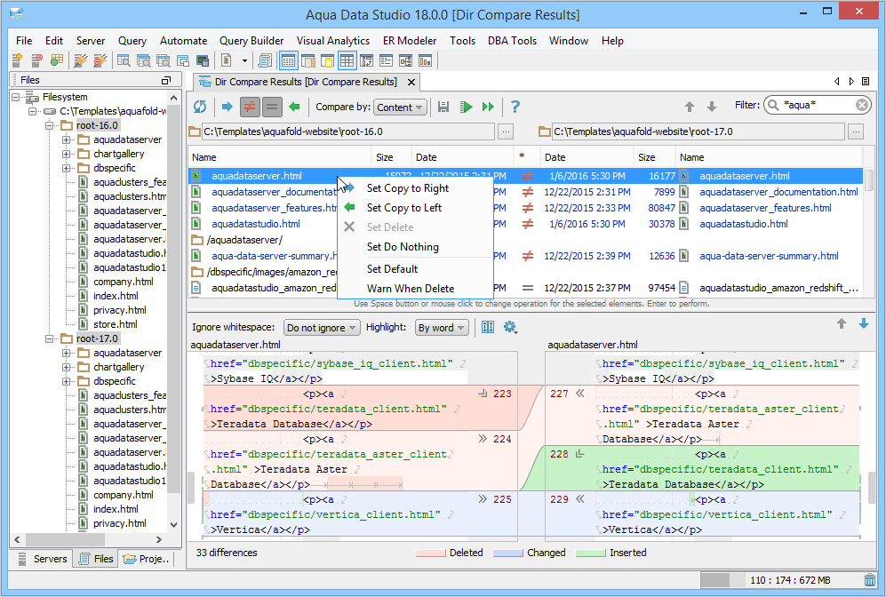
Task: Click the refresh comparison icon
Action: click(200, 107)
